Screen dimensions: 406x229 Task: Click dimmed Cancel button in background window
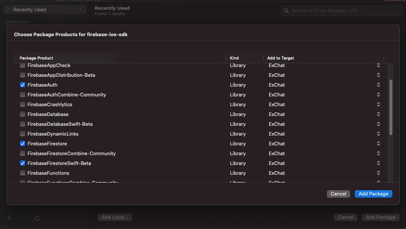pyautogui.click(x=345, y=217)
